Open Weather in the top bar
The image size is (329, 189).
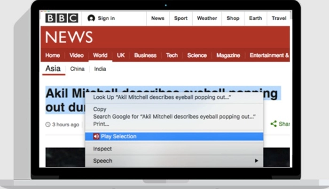[x=207, y=18]
